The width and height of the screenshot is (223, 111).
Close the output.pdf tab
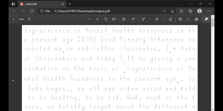(63, 4)
